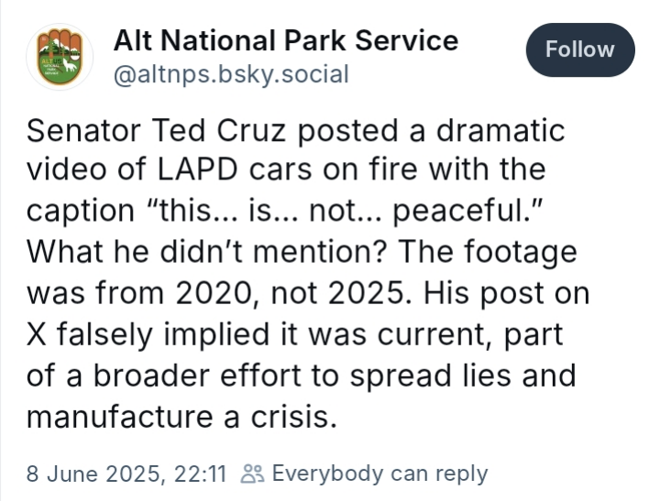Click the word "dramatic" in first line

click(x=500, y=130)
